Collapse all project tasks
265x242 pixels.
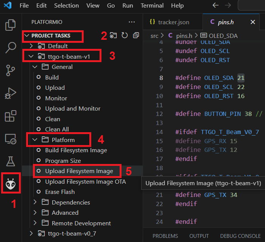136,36
